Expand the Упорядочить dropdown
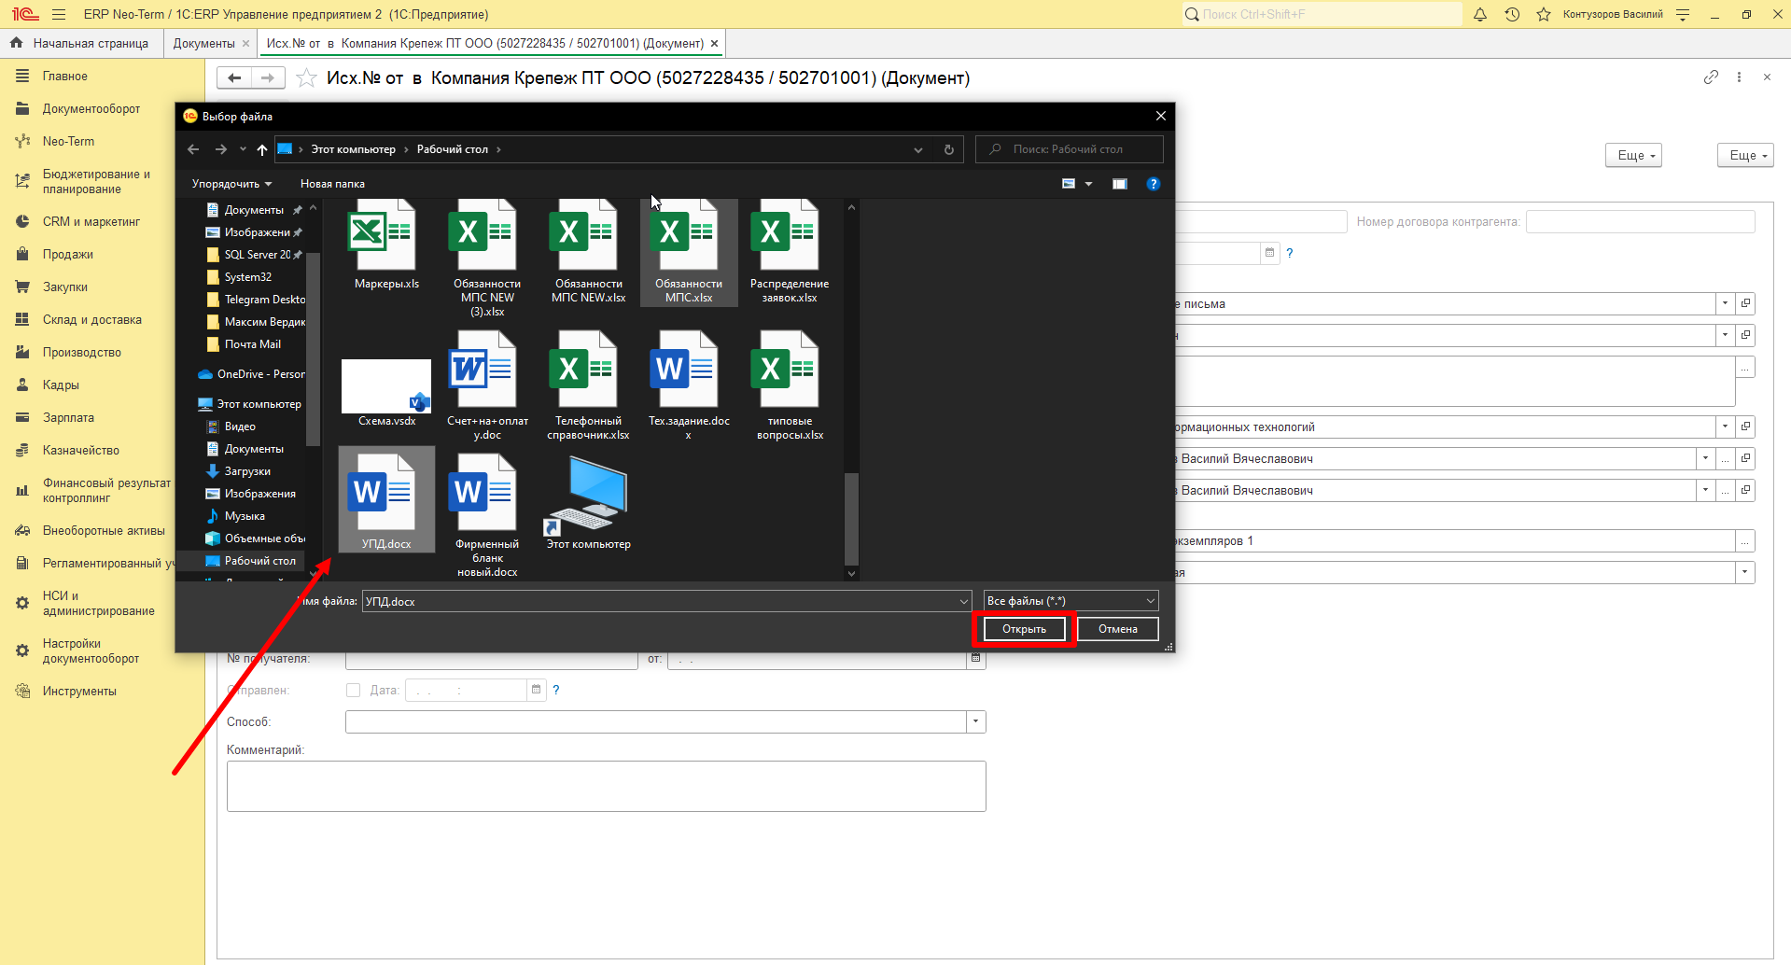Image resolution: width=1791 pixels, height=965 pixels. [x=231, y=184]
